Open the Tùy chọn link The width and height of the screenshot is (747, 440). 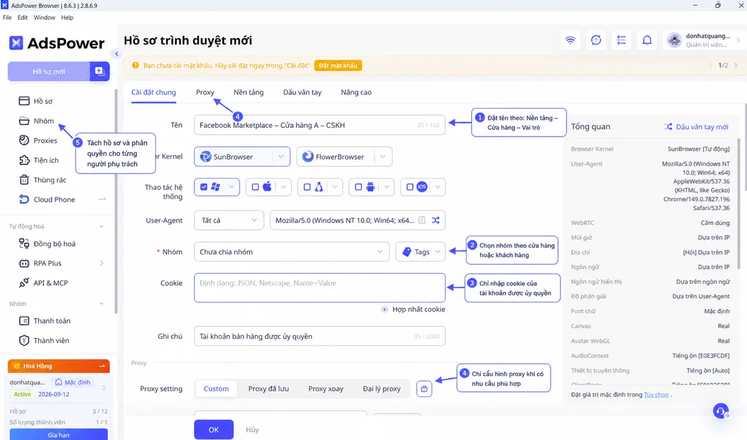click(656, 395)
